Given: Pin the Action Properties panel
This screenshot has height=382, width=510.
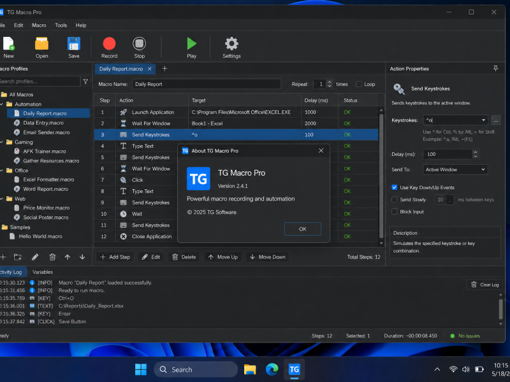Looking at the screenshot, I should [495, 69].
